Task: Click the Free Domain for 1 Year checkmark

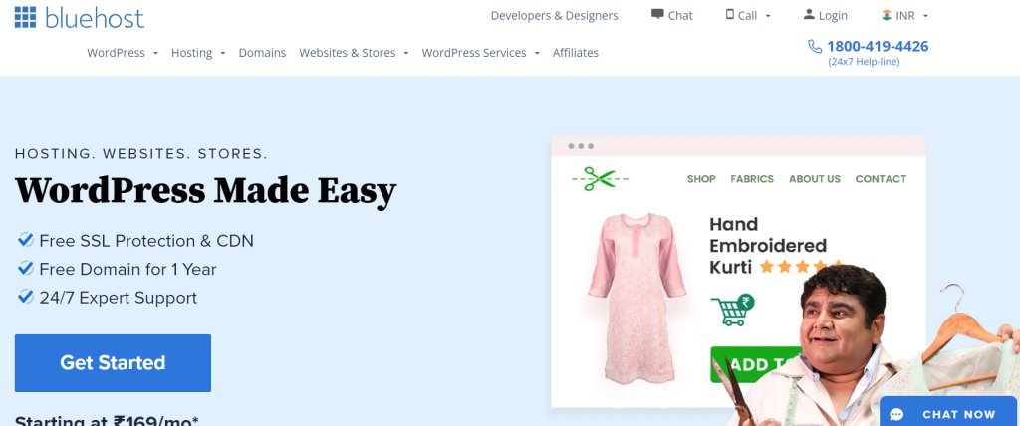Action: point(25,269)
